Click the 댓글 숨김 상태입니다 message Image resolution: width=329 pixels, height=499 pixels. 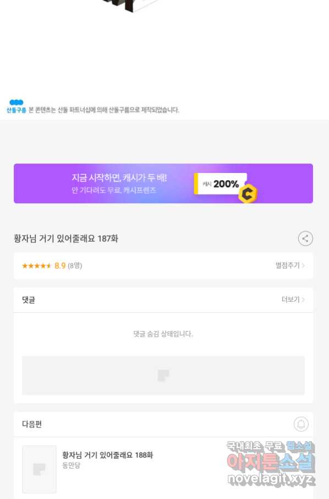163,334
